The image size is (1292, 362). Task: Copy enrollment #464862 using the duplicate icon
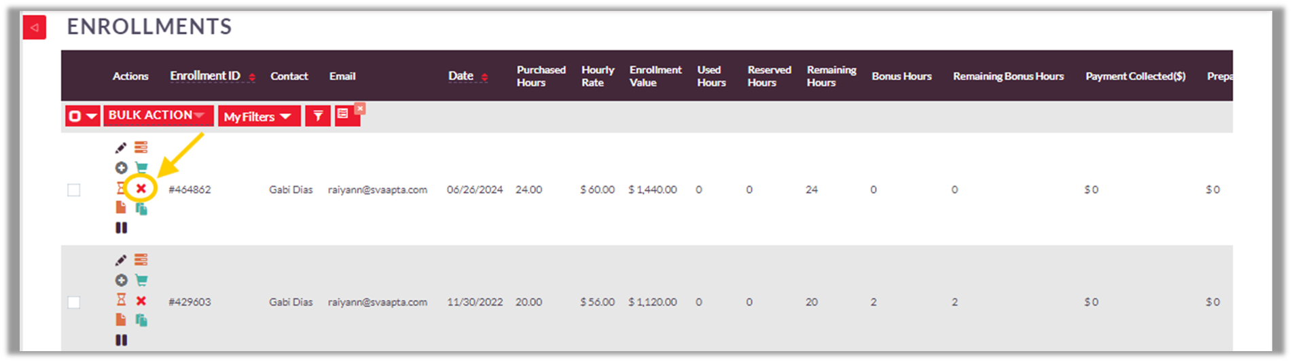pyautogui.click(x=141, y=208)
